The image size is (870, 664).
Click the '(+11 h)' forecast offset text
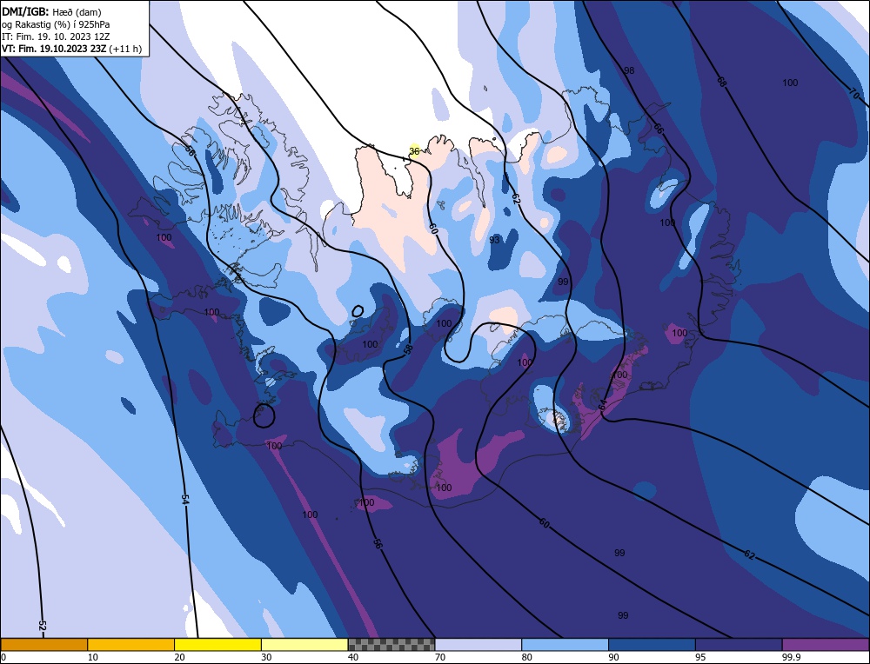point(125,49)
